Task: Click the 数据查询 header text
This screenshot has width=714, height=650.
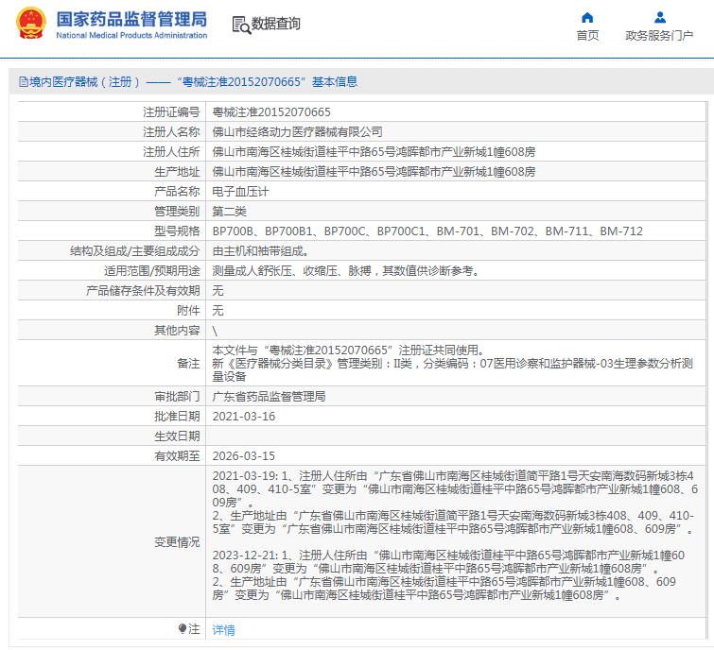Action: [276, 24]
